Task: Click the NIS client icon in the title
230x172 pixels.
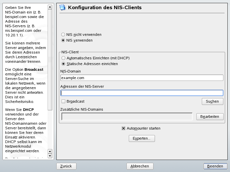Action: pos(62,8)
